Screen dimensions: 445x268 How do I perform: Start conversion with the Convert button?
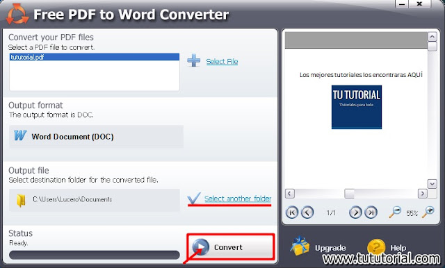(x=231, y=247)
